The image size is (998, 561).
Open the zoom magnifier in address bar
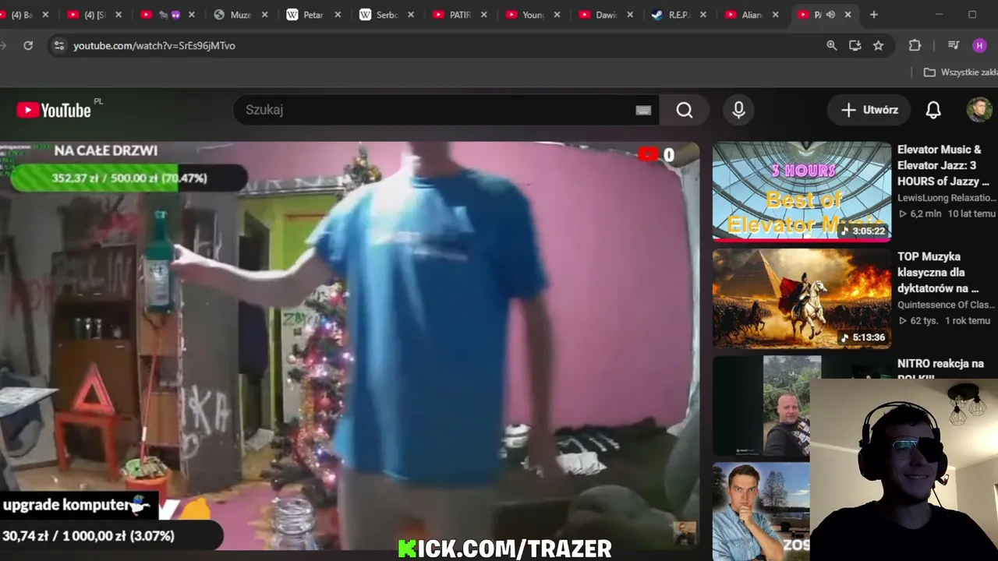pyautogui.click(x=832, y=46)
